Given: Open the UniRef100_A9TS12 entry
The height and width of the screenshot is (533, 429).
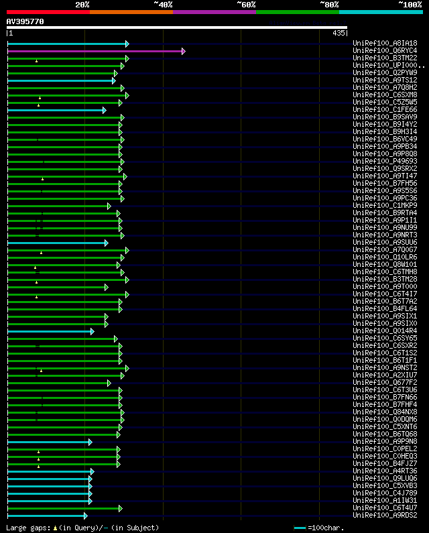Looking at the screenshot, I should tap(385, 80).
